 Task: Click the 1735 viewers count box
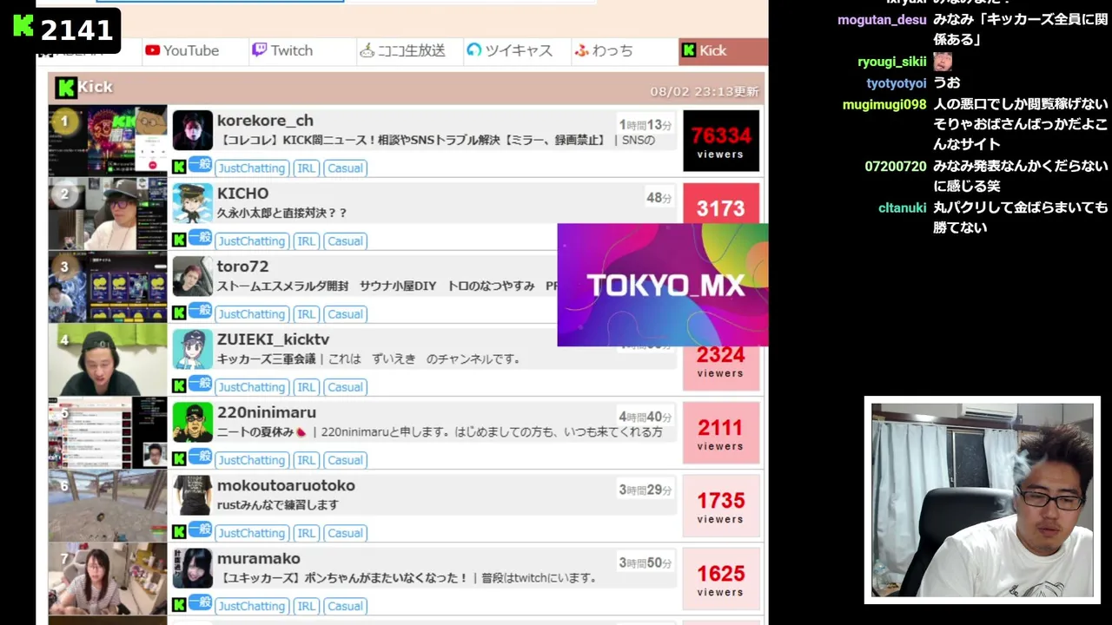(x=721, y=505)
